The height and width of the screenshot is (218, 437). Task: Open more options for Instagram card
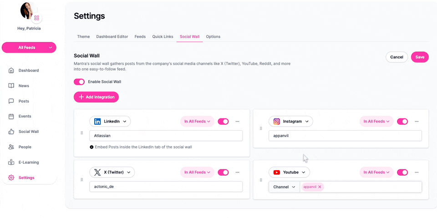click(417, 121)
